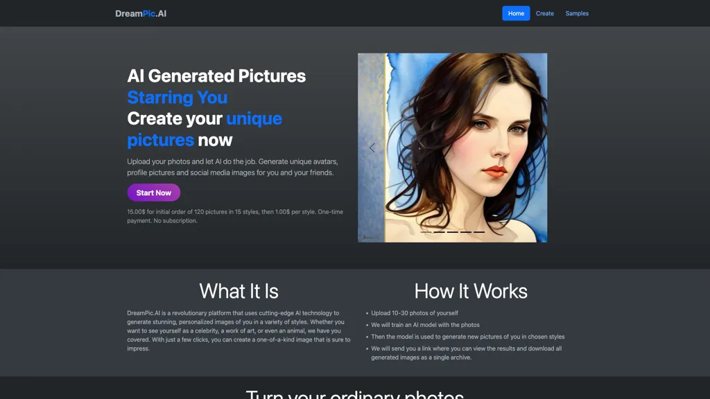Click 'Then the model is used' bullet
The width and height of the screenshot is (710, 399).
click(468, 337)
